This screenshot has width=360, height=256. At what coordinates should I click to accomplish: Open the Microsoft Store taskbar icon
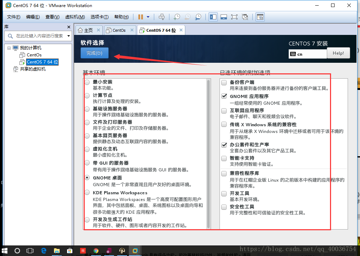pyautogui.click(x=70, y=251)
